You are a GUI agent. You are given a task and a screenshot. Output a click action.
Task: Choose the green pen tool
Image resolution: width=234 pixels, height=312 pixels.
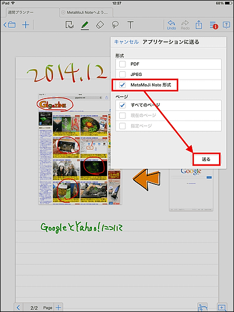tap(85, 25)
